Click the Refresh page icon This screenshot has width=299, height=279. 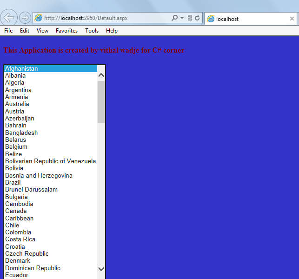click(x=197, y=18)
